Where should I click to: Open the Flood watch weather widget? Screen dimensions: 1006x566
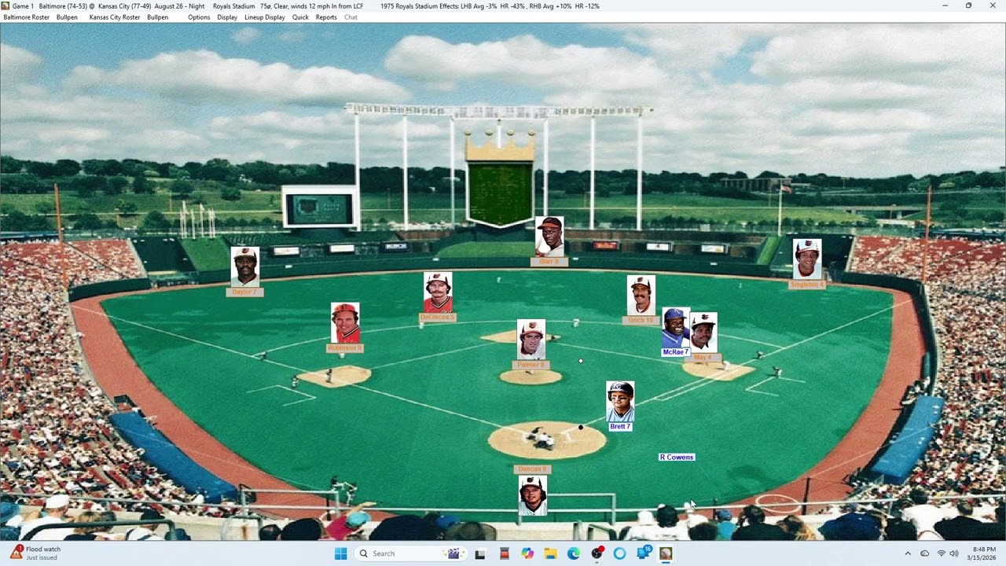click(35, 553)
